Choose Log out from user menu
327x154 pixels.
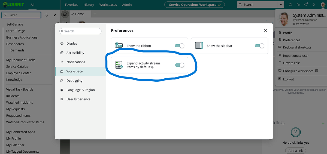[288, 79]
